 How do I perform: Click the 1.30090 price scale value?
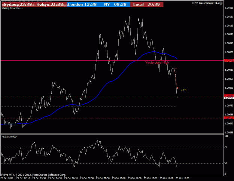point(229,34)
